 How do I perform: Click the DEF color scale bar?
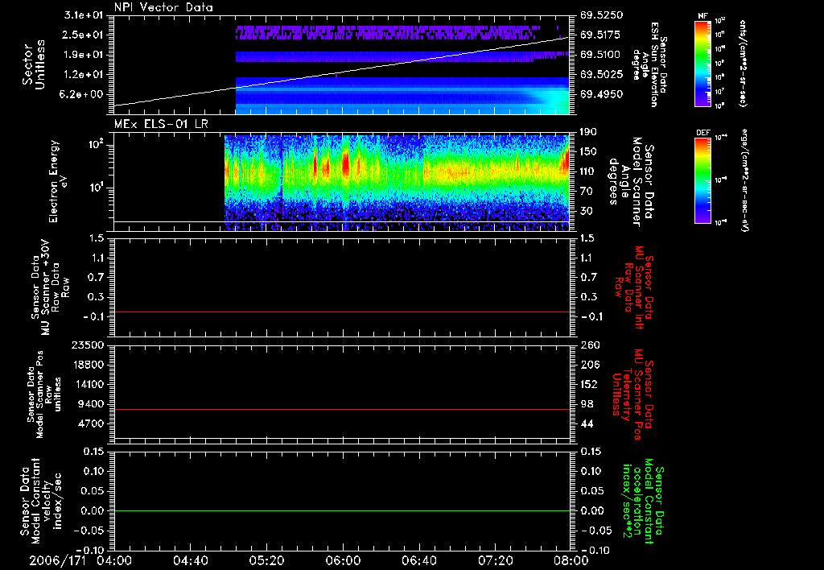click(x=702, y=180)
